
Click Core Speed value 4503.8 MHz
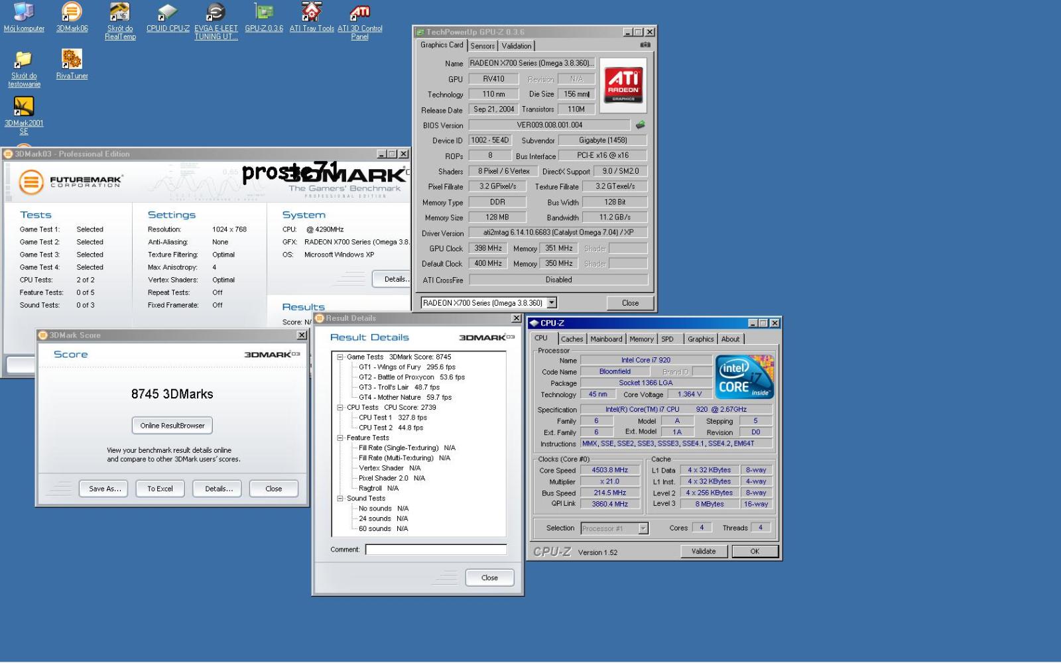609,470
